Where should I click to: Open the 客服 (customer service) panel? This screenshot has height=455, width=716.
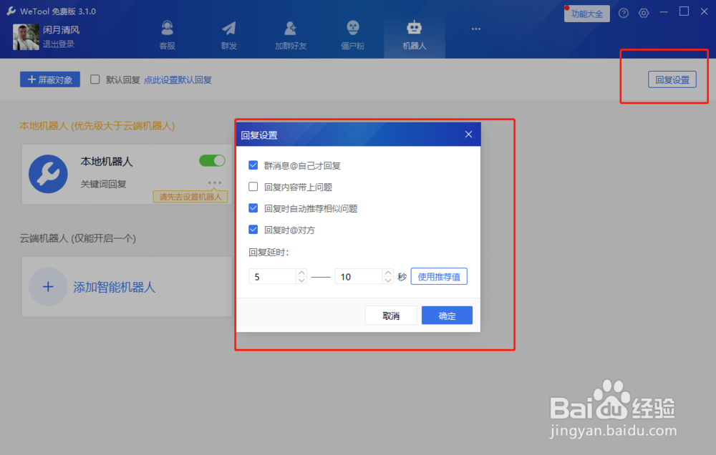click(167, 32)
